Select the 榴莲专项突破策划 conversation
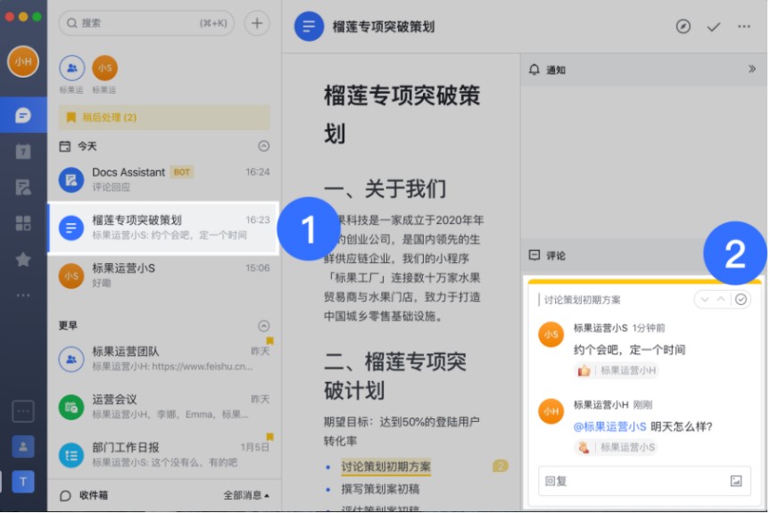This screenshot has width=770, height=513. coord(164,228)
